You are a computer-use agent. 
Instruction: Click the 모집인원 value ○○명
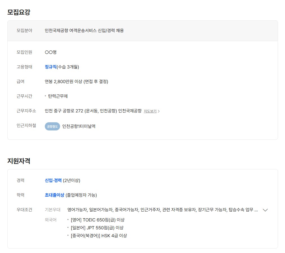pos(51,52)
